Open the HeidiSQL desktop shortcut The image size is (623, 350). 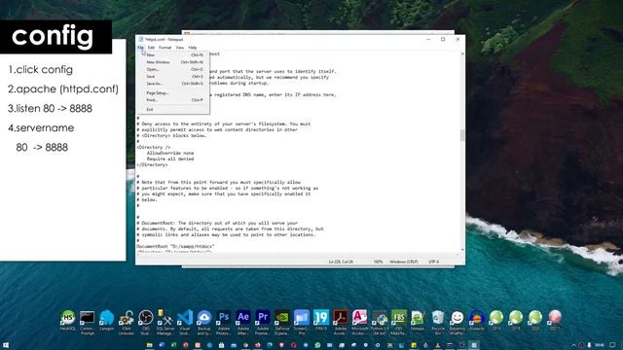pos(67,321)
